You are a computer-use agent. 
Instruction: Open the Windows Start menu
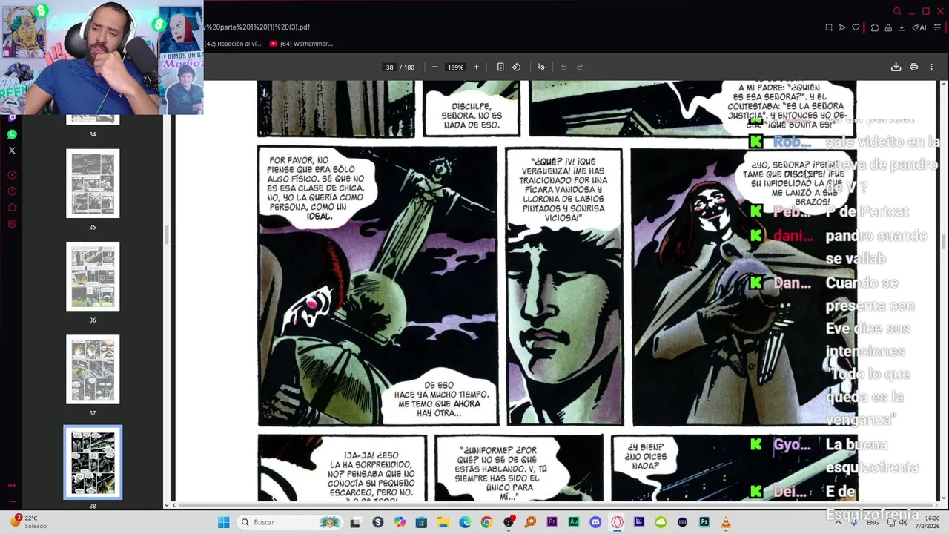(x=223, y=522)
